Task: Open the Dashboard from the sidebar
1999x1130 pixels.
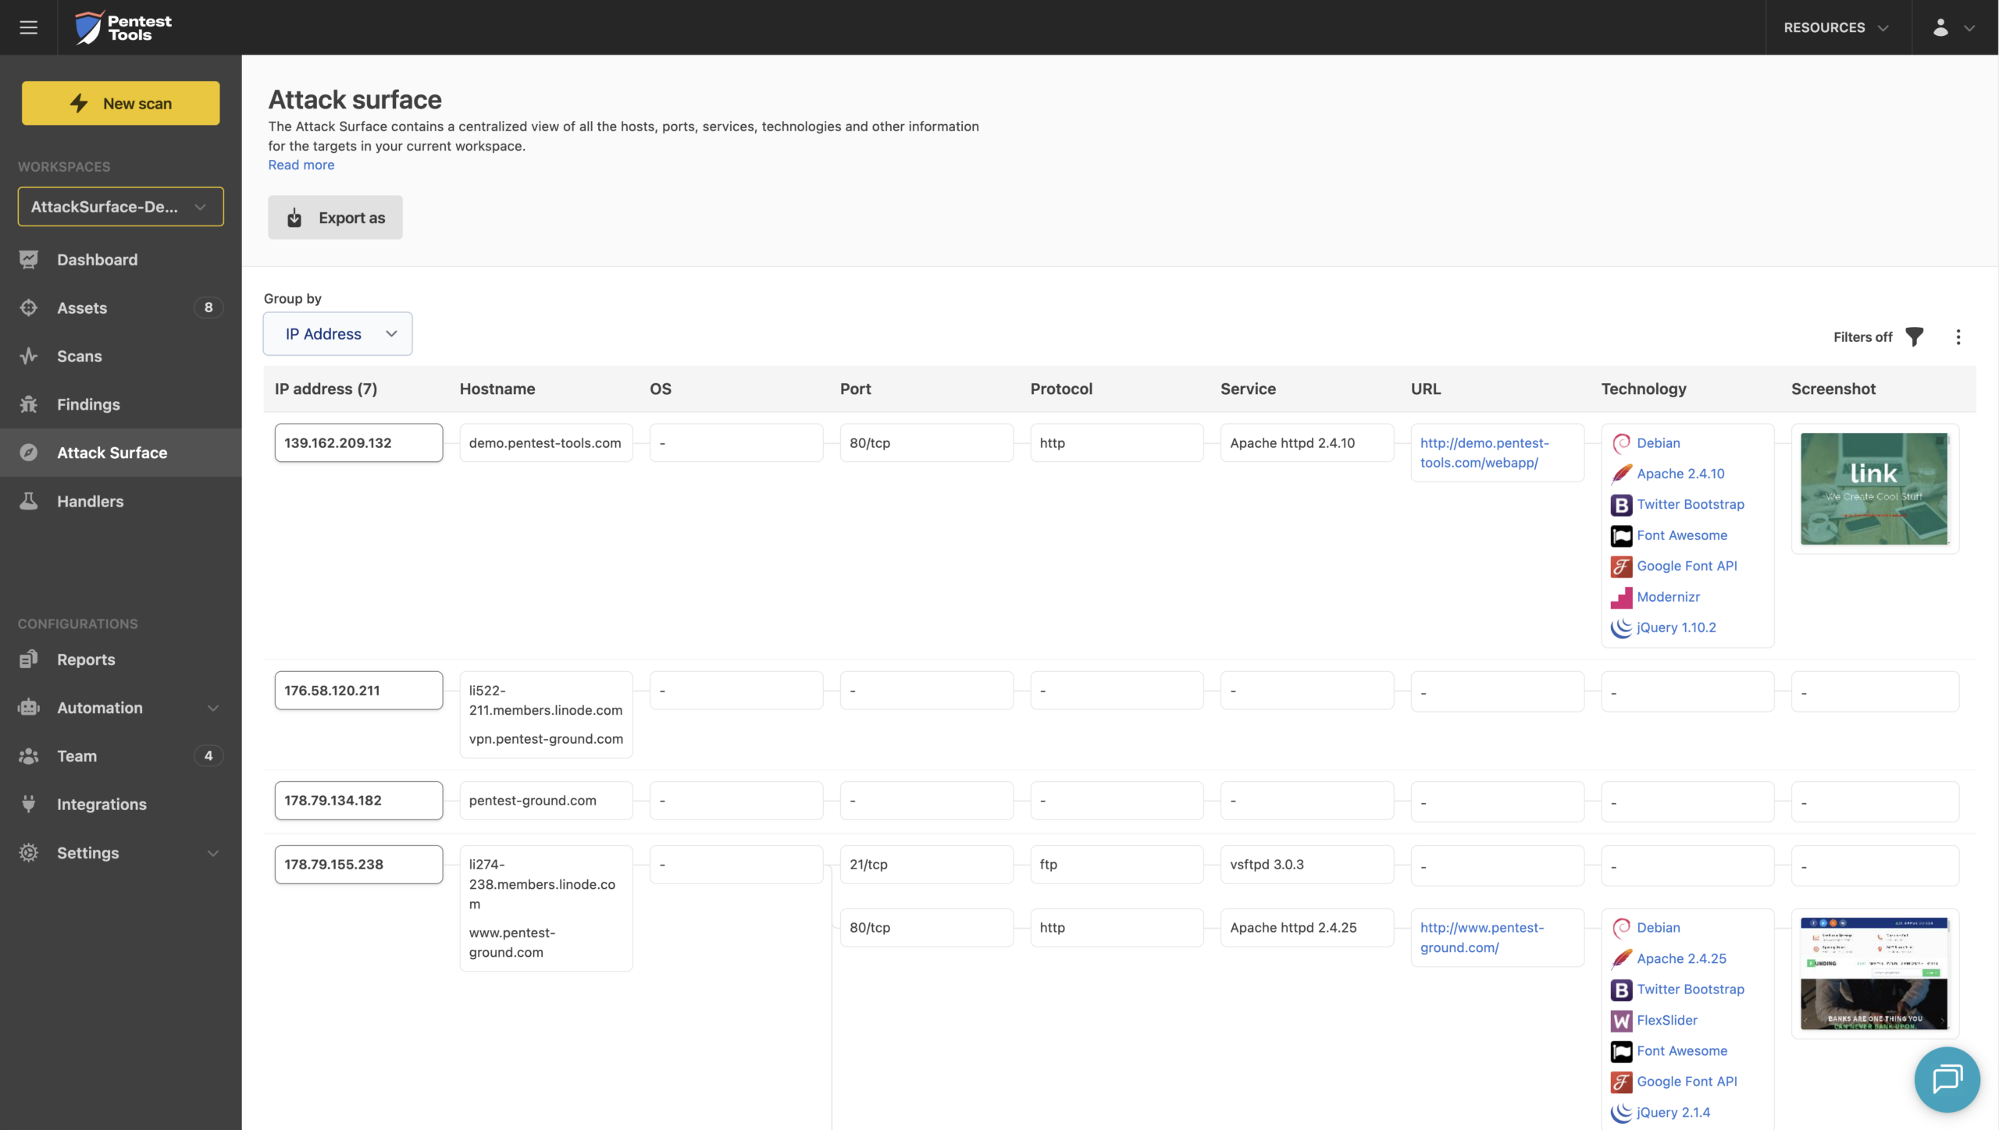Action: [97, 259]
